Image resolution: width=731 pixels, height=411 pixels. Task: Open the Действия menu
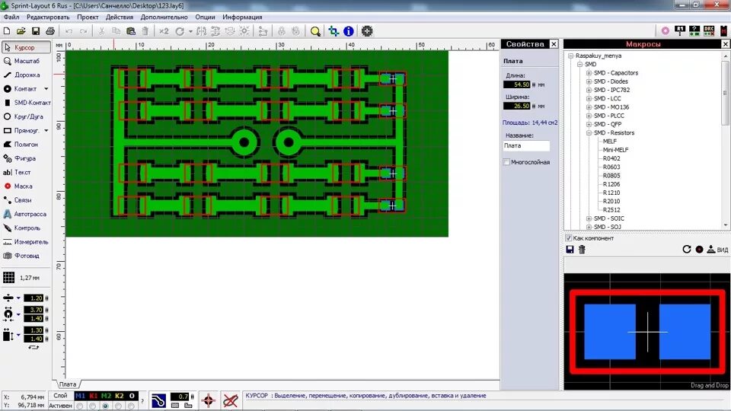(120, 18)
